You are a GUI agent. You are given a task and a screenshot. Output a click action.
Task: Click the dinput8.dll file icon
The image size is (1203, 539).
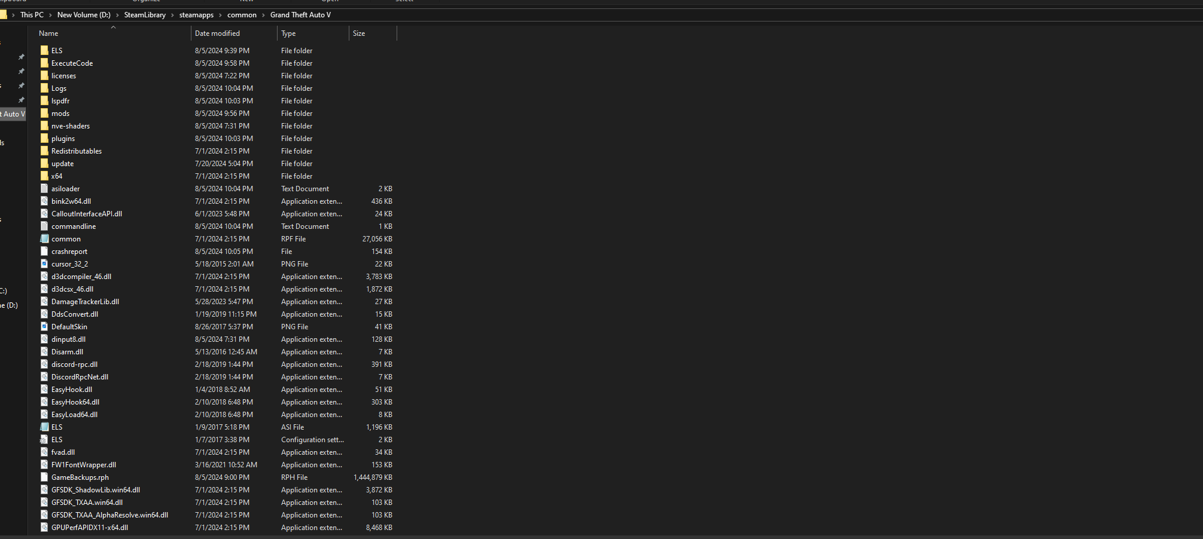click(x=44, y=339)
